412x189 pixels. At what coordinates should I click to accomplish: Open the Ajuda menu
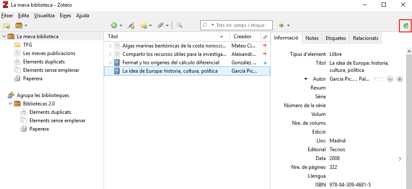pyautogui.click(x=82, y=16)
